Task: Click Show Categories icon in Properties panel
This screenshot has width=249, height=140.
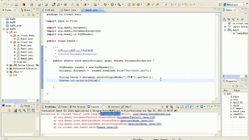Action: coord(233,86)
